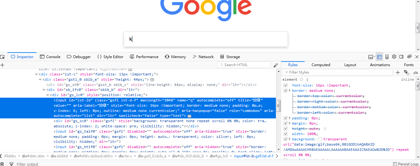Open developer tools in separate window

409,57
